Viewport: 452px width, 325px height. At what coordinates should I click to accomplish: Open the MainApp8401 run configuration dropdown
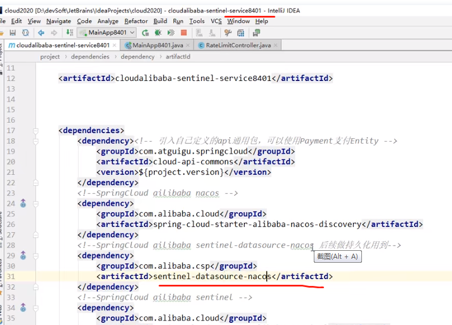(106, 33)
